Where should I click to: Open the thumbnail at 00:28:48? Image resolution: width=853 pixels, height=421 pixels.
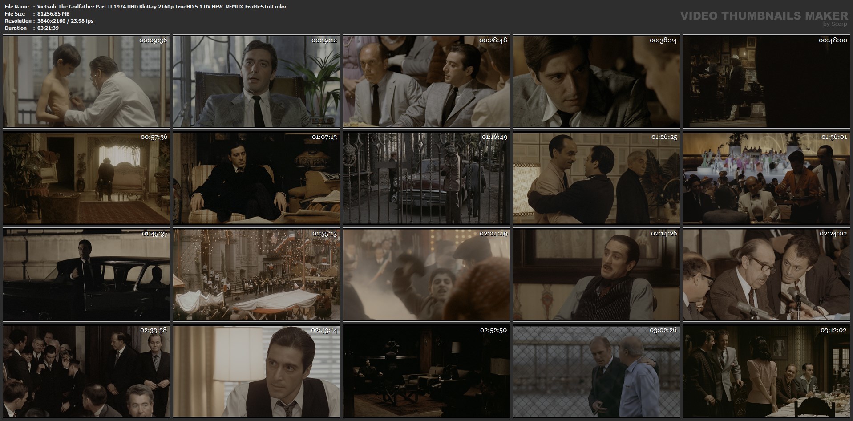click(x=427, y=82)
